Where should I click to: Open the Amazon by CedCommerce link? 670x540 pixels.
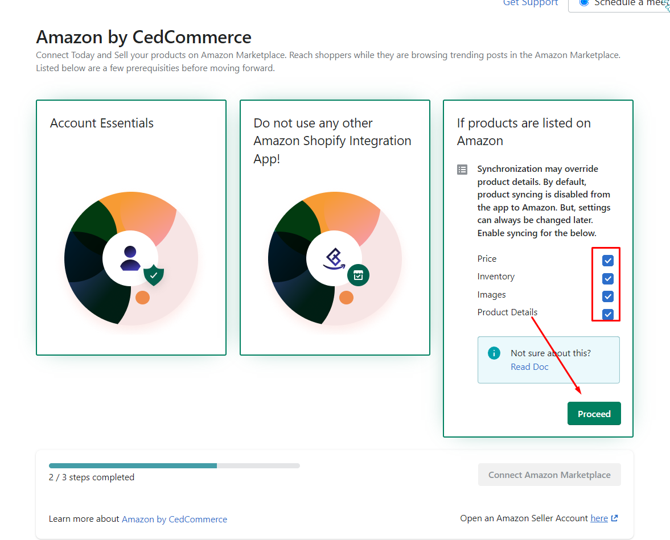(174, 519)
